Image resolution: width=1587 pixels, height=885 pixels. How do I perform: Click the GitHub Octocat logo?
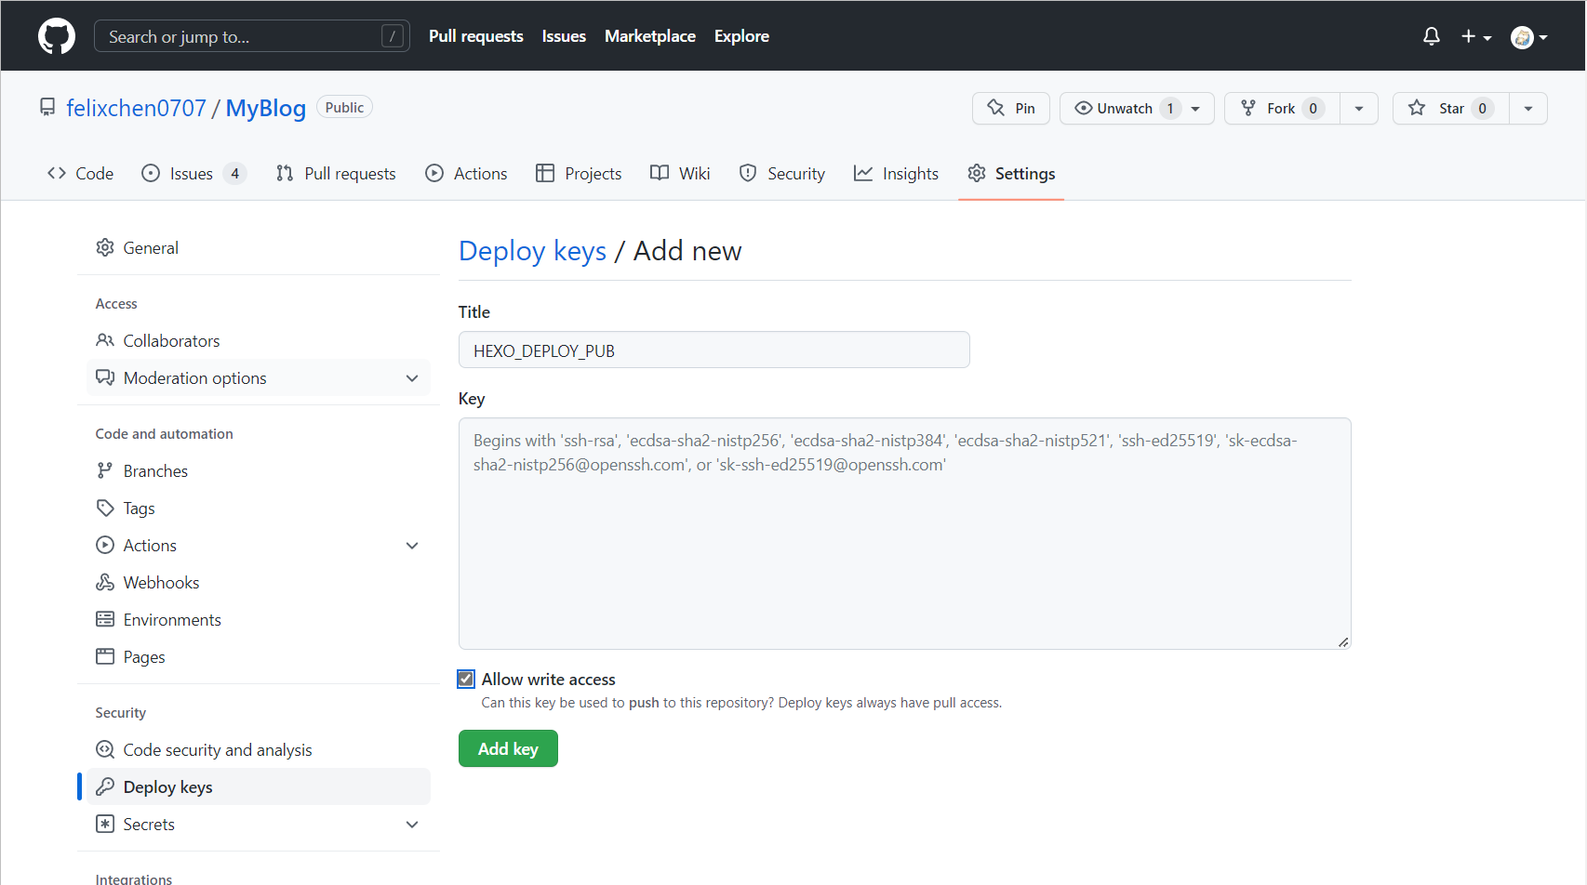click(57, 36)
